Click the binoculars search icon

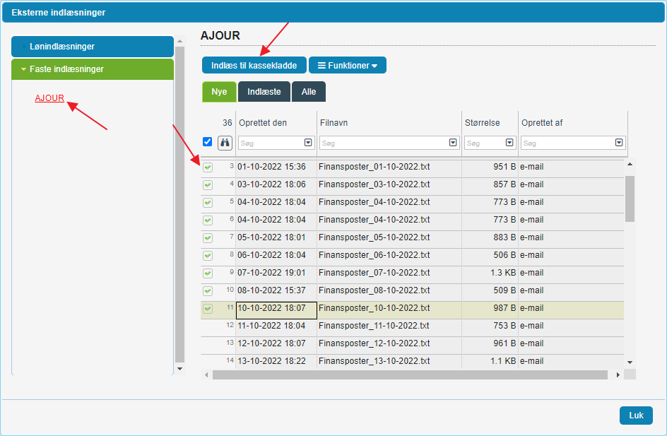[225, 143]
